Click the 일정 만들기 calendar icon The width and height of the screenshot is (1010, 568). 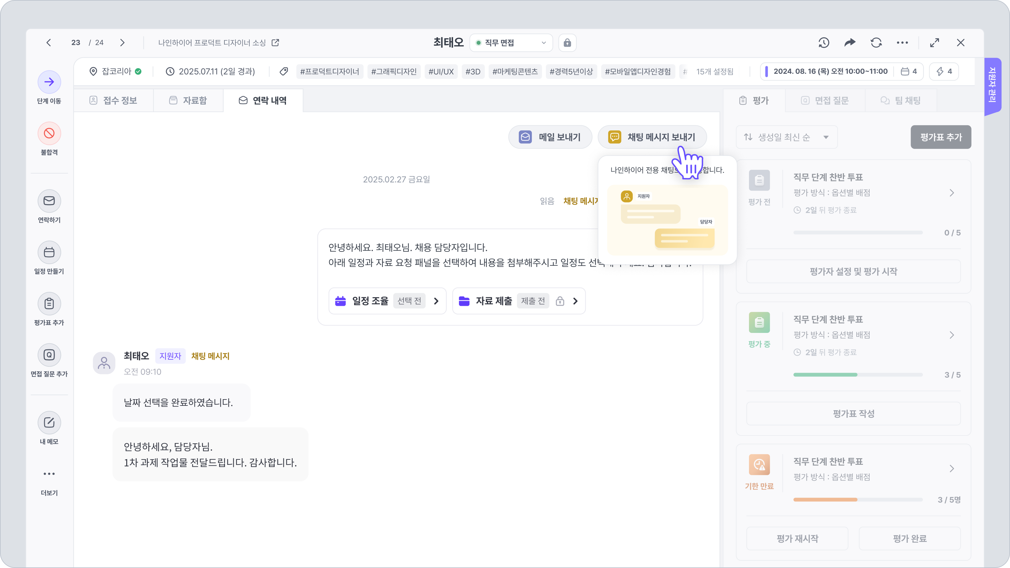(49, 252)
